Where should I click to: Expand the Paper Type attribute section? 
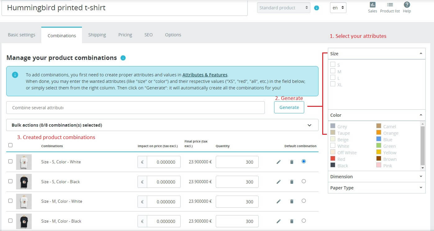coord(377,188)
